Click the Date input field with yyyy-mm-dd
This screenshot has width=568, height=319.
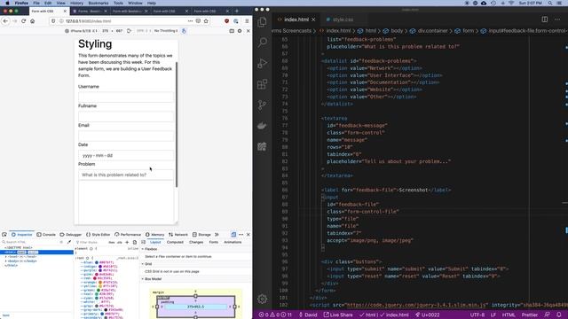(x=126, y=155)
